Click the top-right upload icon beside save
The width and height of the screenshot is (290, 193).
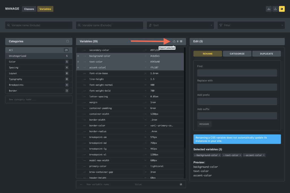275,9
